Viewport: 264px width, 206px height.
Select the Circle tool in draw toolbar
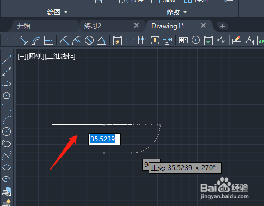pyautogui.click(x=7, y=132)
